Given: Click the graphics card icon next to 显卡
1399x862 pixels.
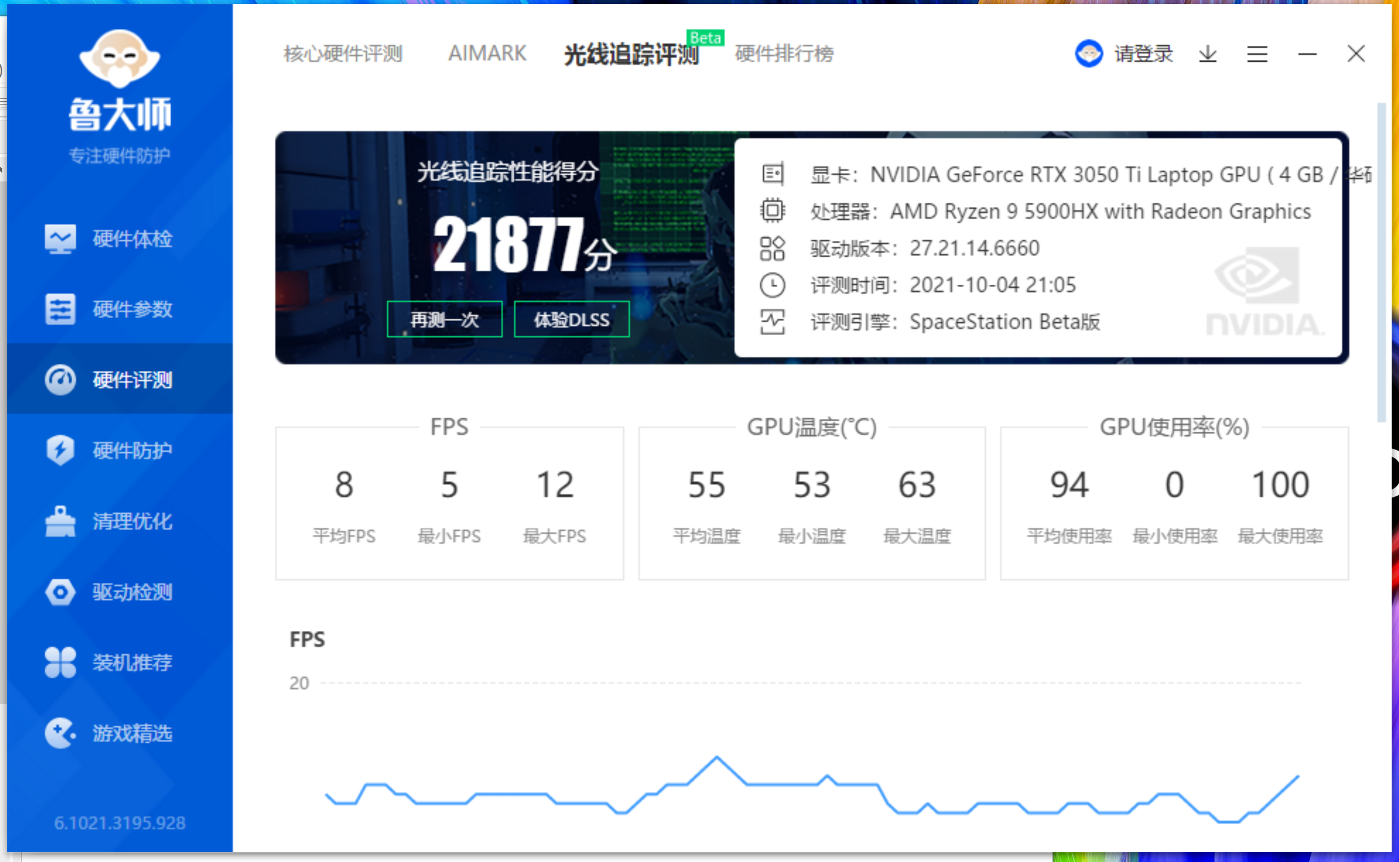Looking at the screenshot, I should tap(773, 174).
